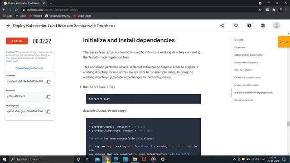Jump to GSP233 section in outline
Viewport: 290px width, 163px height.
(239, 40)
